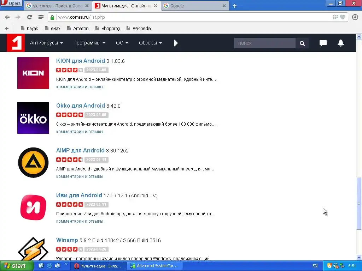Go back with the browser back arrow

[7, 17]
